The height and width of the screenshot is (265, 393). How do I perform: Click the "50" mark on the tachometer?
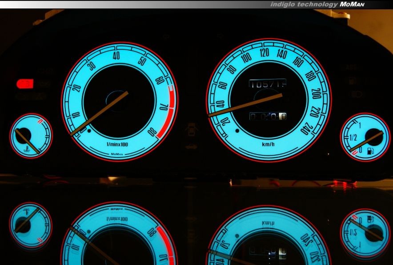tap(142, 61)
